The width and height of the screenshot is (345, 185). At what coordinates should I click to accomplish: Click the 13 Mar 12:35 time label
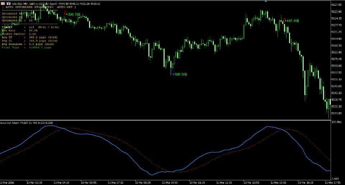point(224,182)
